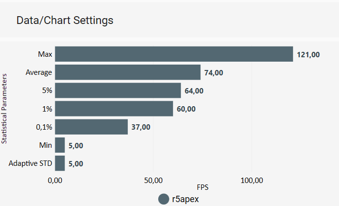
Task: Click the Max FPS bar
Action: click(174, 54)
